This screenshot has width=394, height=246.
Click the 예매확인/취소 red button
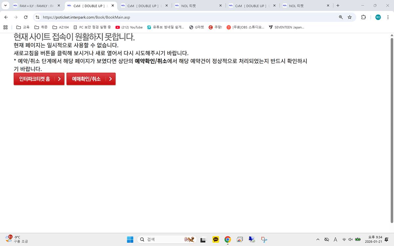click(x=91, y=79)
